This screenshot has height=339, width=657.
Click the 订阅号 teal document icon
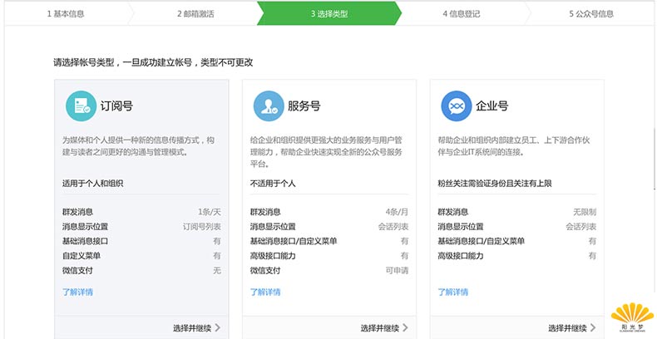click(81, 106)
